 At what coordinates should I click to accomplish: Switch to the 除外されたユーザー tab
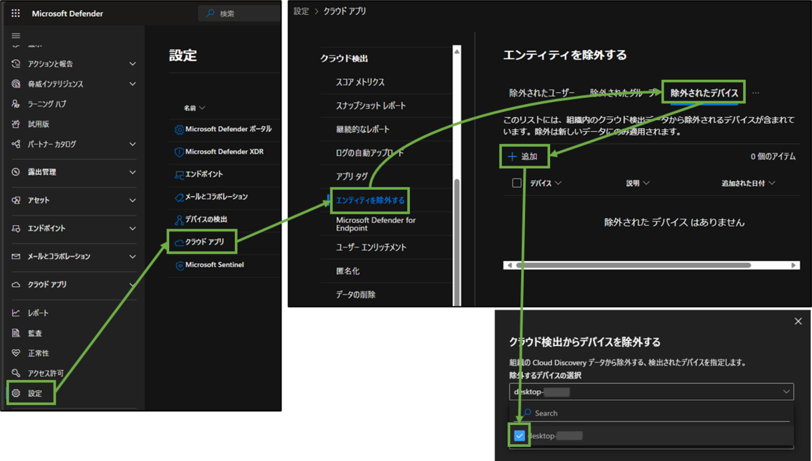click(x=542, y=93)
